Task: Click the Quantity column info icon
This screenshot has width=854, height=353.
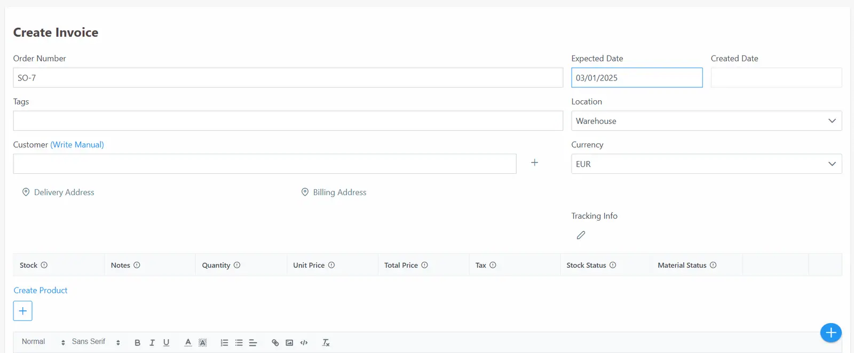Action: click(x=237, y=265)
